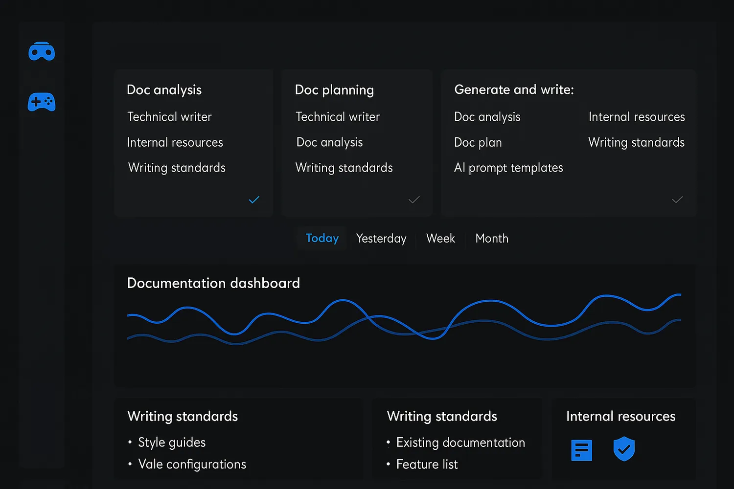The image size is (734, 489).
Task: Open Style guides list item
Action: pos(172,443)
